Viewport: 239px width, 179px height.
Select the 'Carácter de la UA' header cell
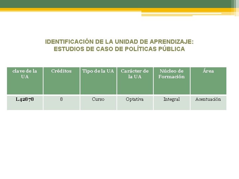pyautogui.click(x=135, y=81)
